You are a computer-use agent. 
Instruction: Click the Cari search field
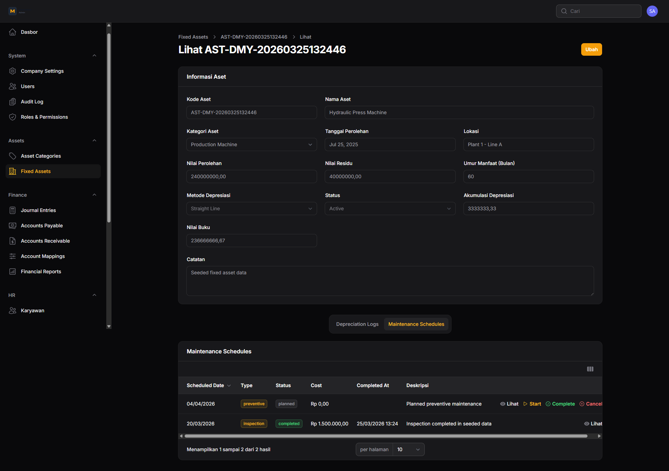tap(599, 11)
